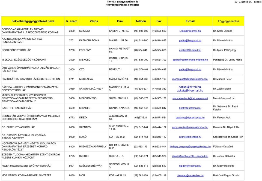Open the apatipal@t-email.hu email link
262x181 pixels.
pos(190,50)
